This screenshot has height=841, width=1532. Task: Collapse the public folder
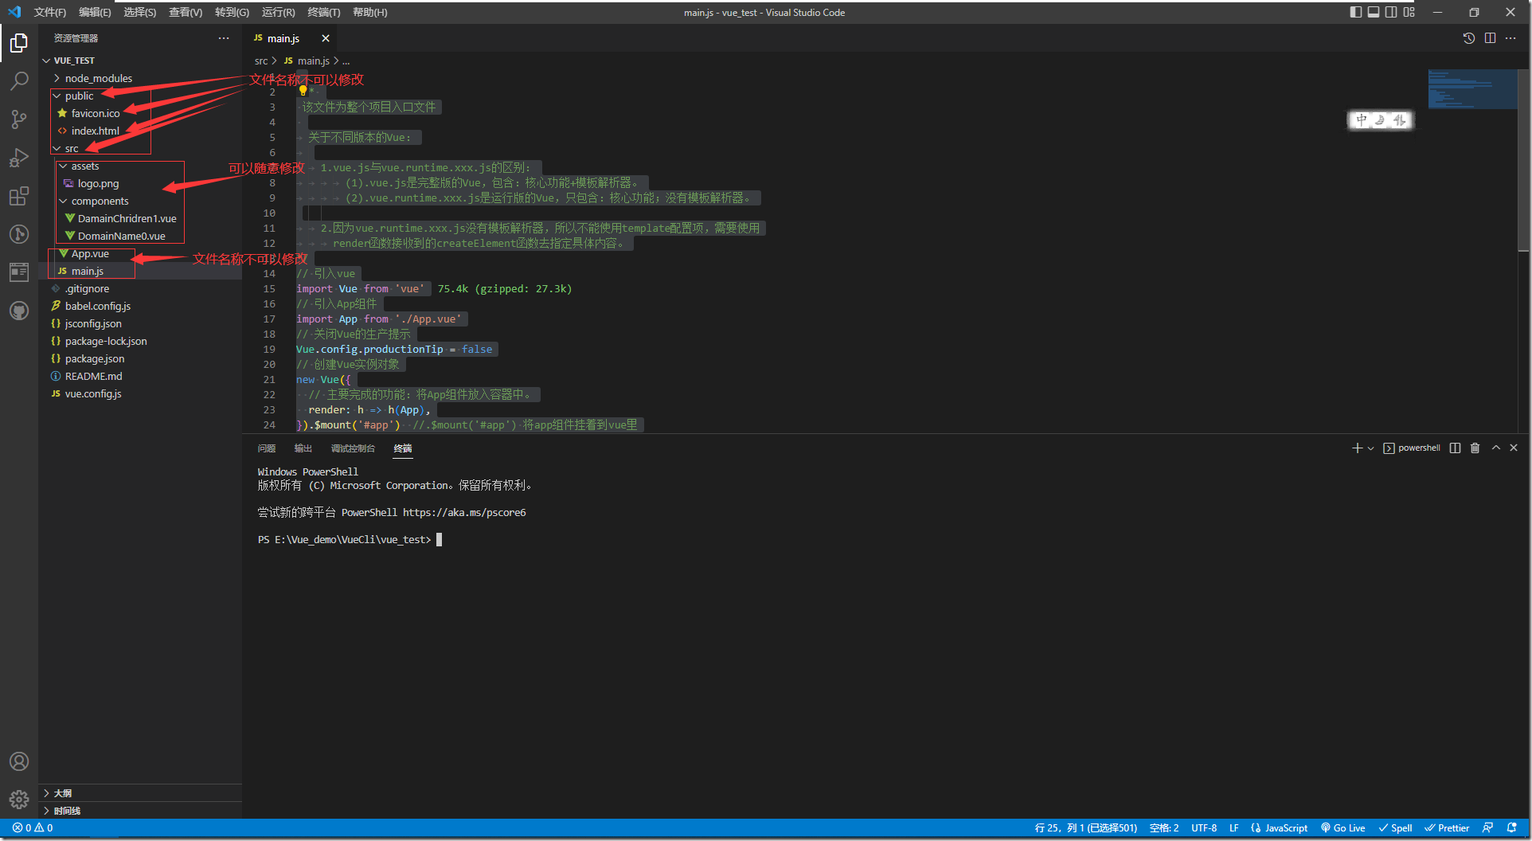click(x=140, y=96)
